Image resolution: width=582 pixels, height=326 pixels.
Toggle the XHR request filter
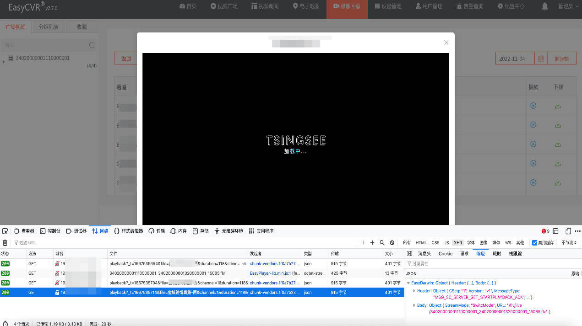[x=458, y=243]
